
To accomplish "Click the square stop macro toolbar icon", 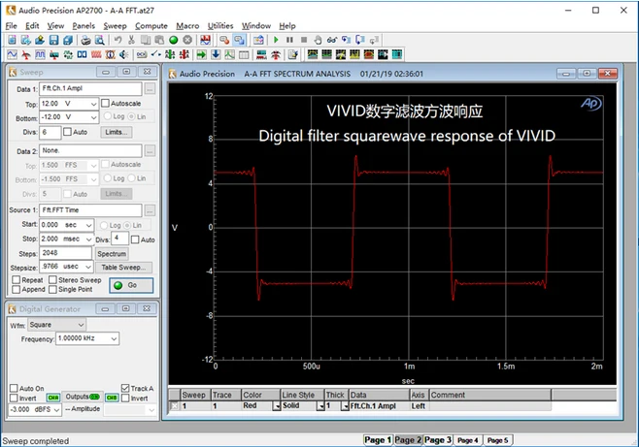I will point(304,40).
